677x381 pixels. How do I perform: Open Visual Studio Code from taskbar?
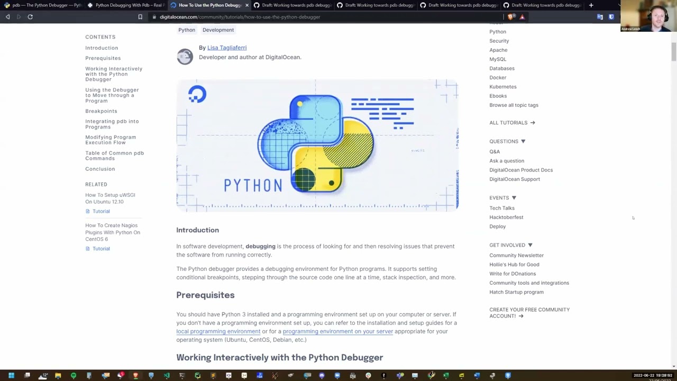tap(167, 376)
